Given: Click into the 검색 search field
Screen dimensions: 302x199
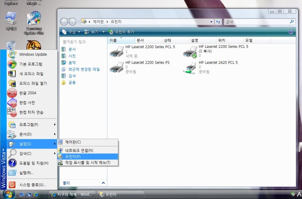Looking at the screenshot, I should click(x=257, y=22).
